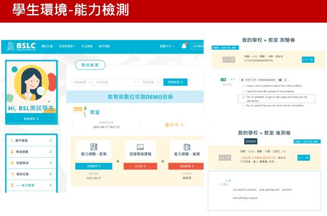The height and width of the screenshot is (216, 327).
Task: Click the 英語學習課程 laptop icon
Action: 140,147
